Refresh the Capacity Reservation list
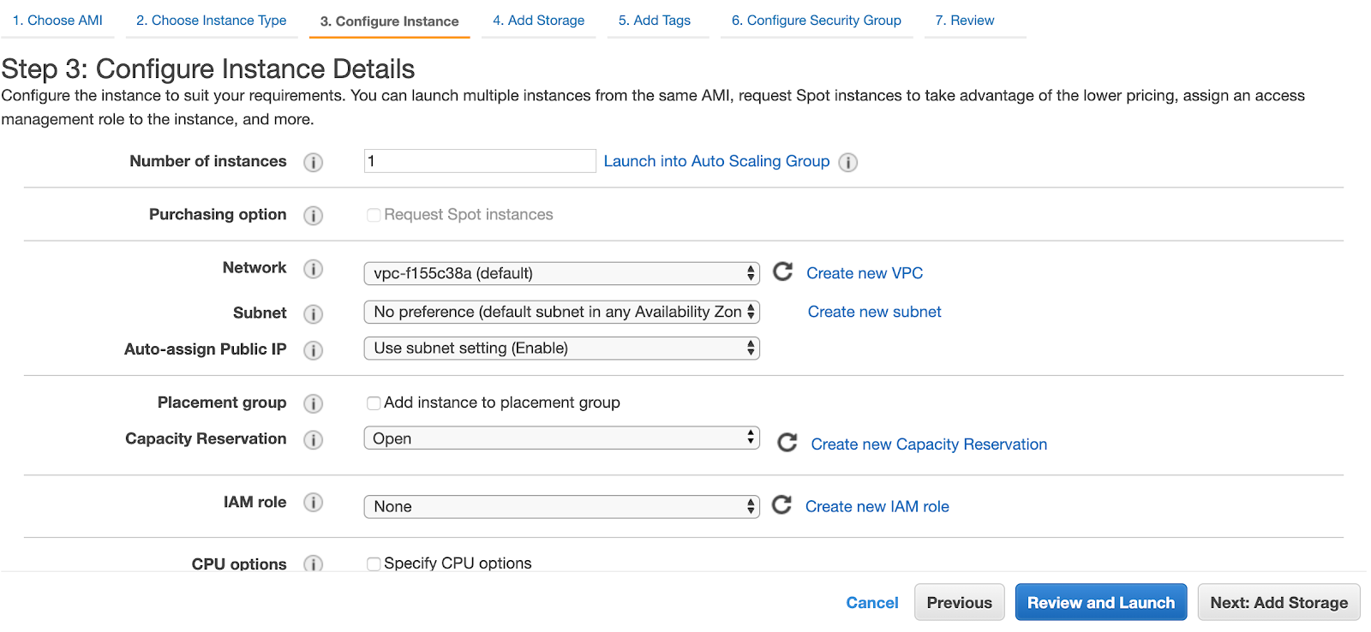The width and height of the screenshot is (1371, 632). pyautogui.click(x=787, y=443)
